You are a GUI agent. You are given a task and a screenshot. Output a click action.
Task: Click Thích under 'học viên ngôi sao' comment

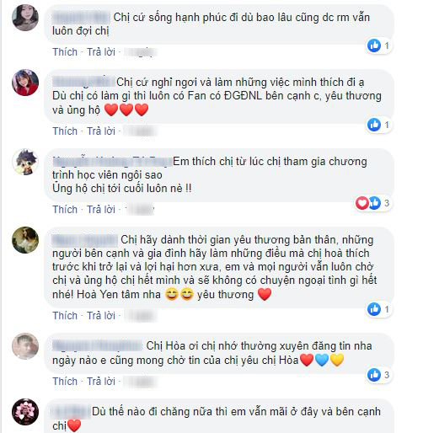(x=65, y=210)
